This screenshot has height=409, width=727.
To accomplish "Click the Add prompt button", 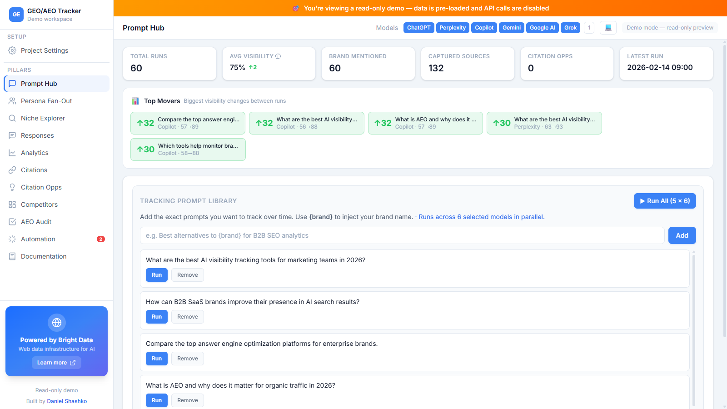I will (682, 235).
